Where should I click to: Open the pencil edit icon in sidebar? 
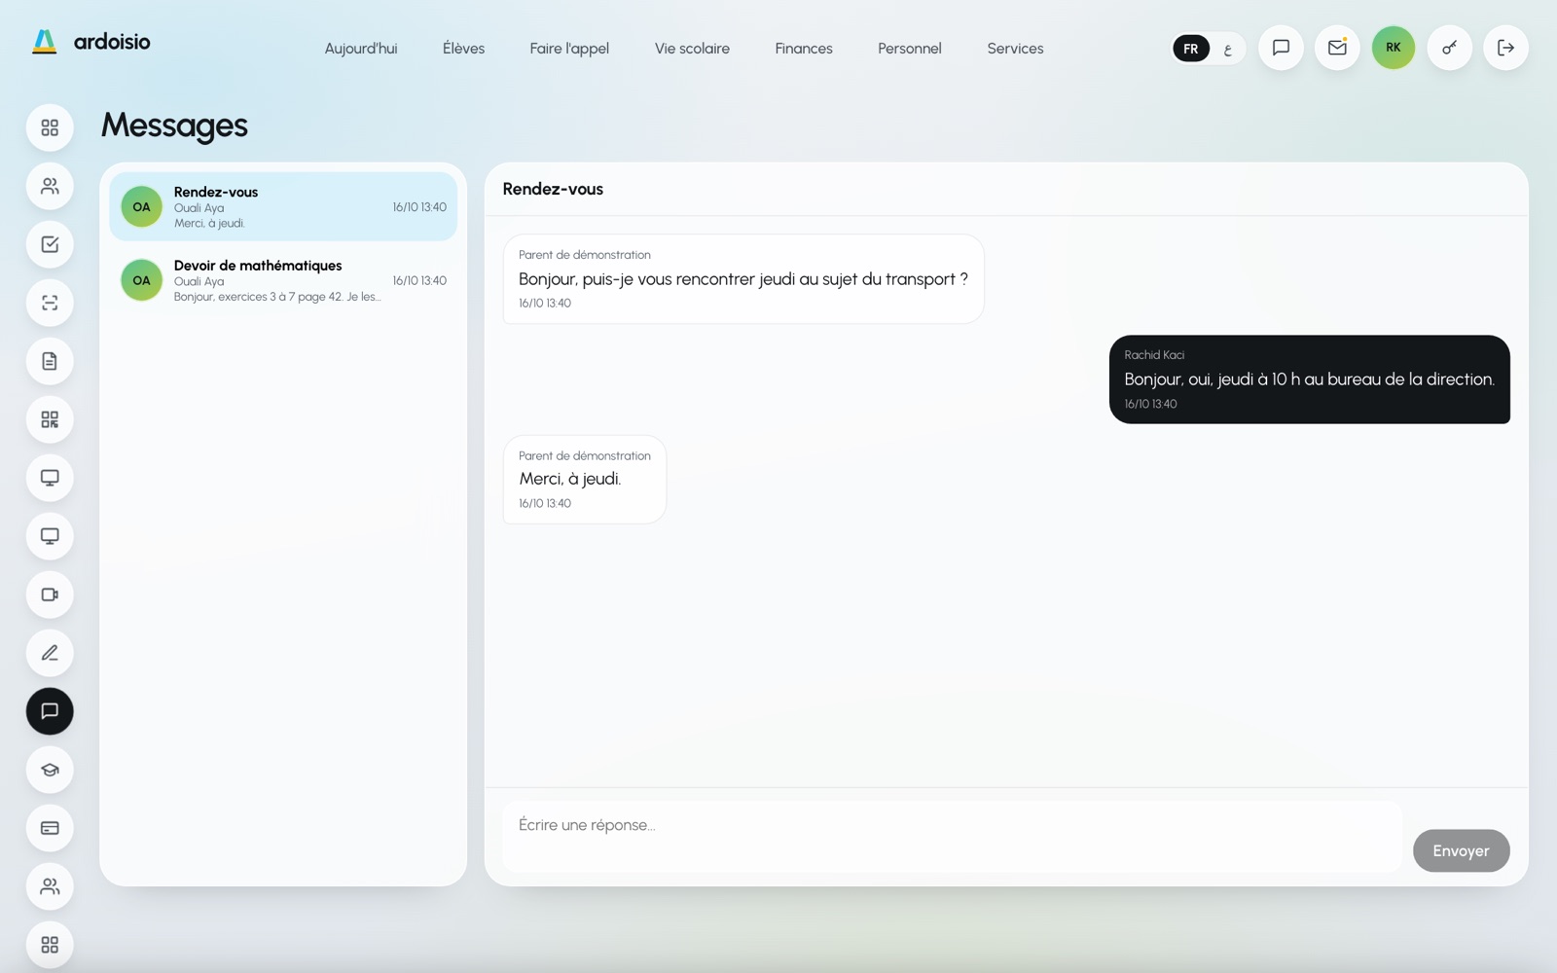tap(50, 653)
